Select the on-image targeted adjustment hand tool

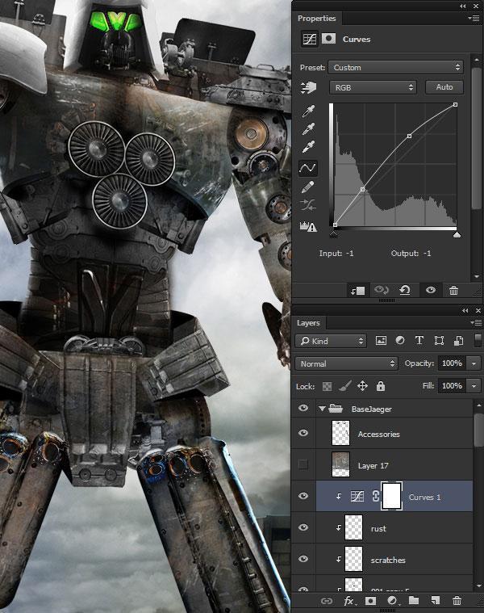[x=307, y=87]
